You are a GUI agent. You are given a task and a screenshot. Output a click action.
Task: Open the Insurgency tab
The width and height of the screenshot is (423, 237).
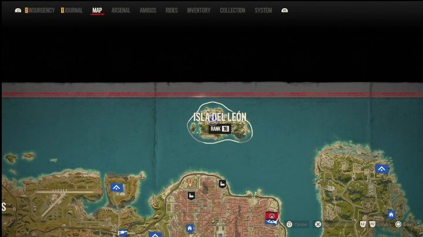(x=41, y=11)
